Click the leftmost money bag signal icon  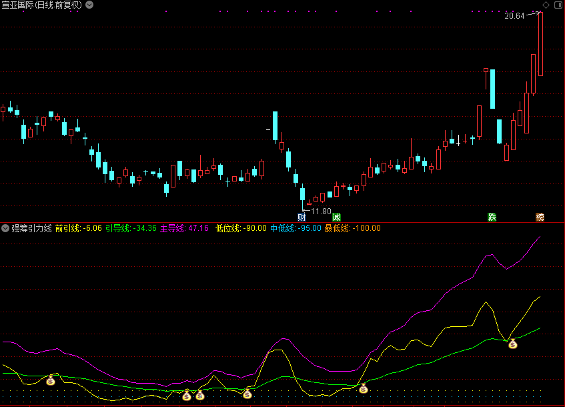coord(51,380)
